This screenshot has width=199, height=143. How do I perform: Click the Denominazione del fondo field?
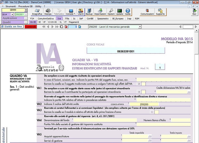pos(105,120)
